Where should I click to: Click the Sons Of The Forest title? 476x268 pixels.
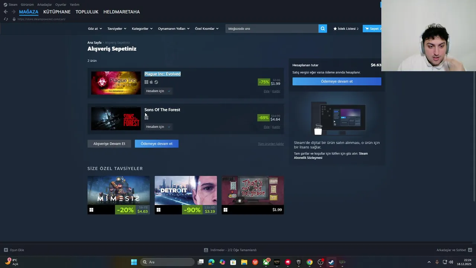tap(162, 110)
